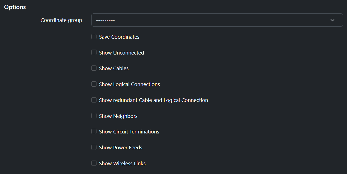Click the Show Wireless Links label text
The image size is (347, 174).
(x=122, y=163)
